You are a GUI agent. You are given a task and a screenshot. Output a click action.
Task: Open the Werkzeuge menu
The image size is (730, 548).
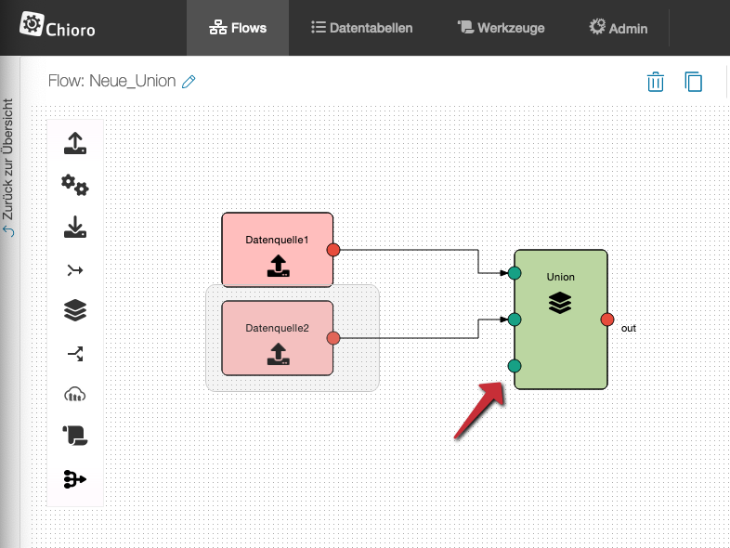pos(502,28)
